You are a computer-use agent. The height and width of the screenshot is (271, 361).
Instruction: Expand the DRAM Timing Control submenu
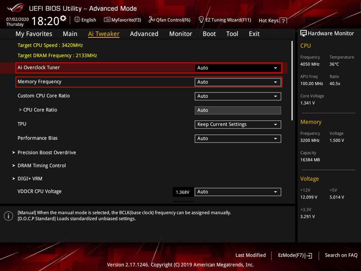(42, 165)
